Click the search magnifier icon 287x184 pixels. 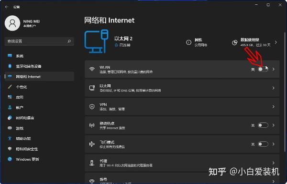click(x=69, y=41)
